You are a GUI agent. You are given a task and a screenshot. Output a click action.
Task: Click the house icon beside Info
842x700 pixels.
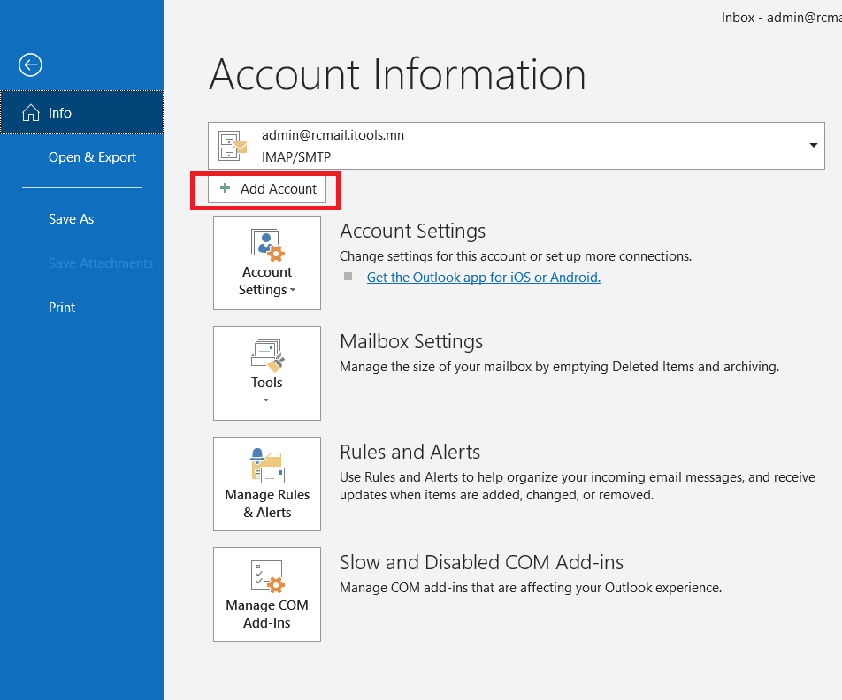pos(30,113)
